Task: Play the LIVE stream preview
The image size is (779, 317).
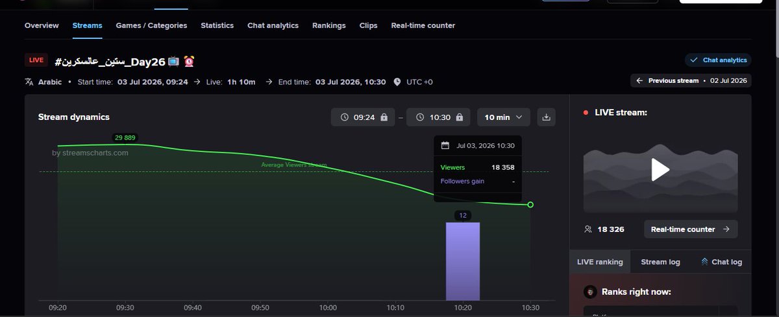Action: coord(660,170)
